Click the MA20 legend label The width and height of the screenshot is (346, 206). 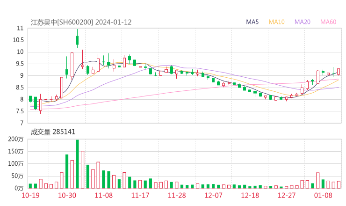coord(303,22)
